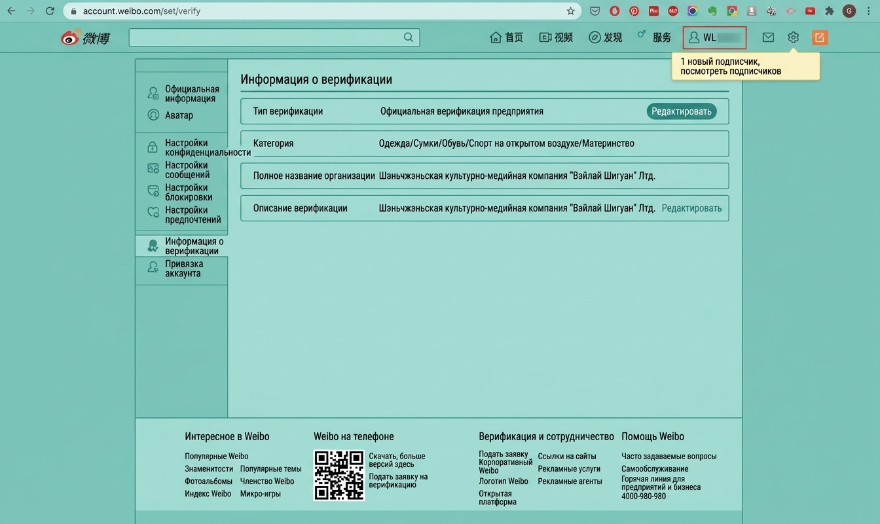The height and width of the screenshot is (524, 880).
Task: Click Редактировать link for verification description
Action: [x=691, y=208]
